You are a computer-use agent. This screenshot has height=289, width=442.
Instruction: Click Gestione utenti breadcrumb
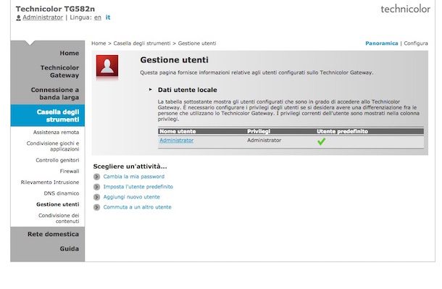click(197, 43)
